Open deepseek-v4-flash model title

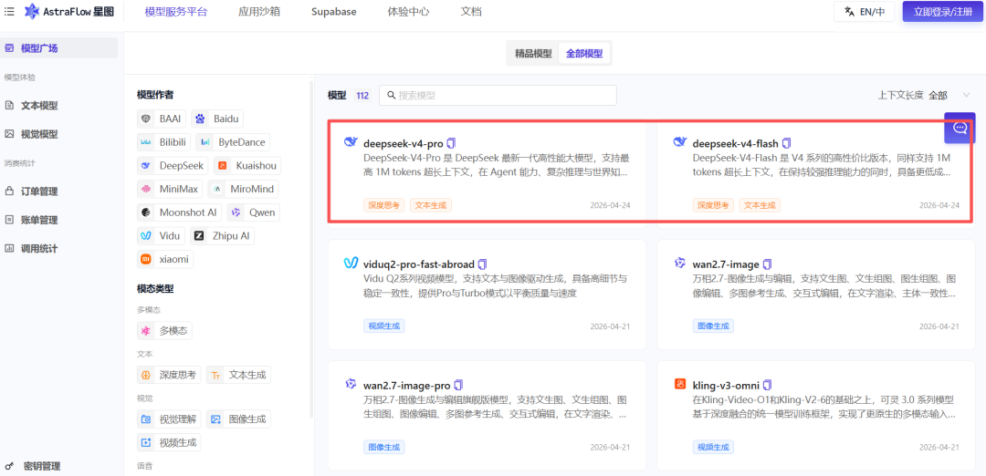[735, 143]
